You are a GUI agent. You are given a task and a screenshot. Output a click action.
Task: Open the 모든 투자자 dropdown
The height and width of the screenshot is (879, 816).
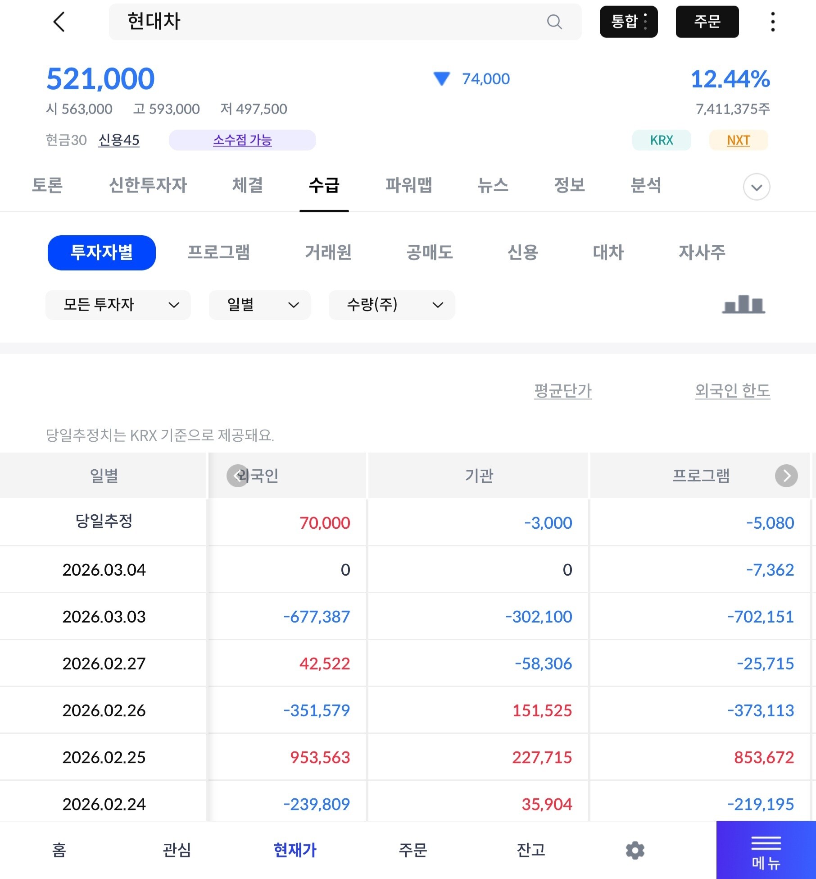coord(118,305)
